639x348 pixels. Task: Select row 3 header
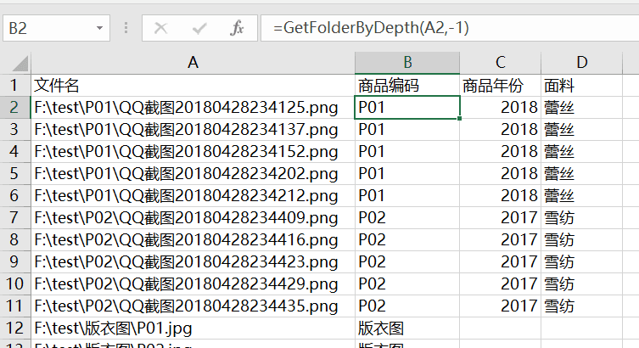pyautogui.click(x=15, y=130)
